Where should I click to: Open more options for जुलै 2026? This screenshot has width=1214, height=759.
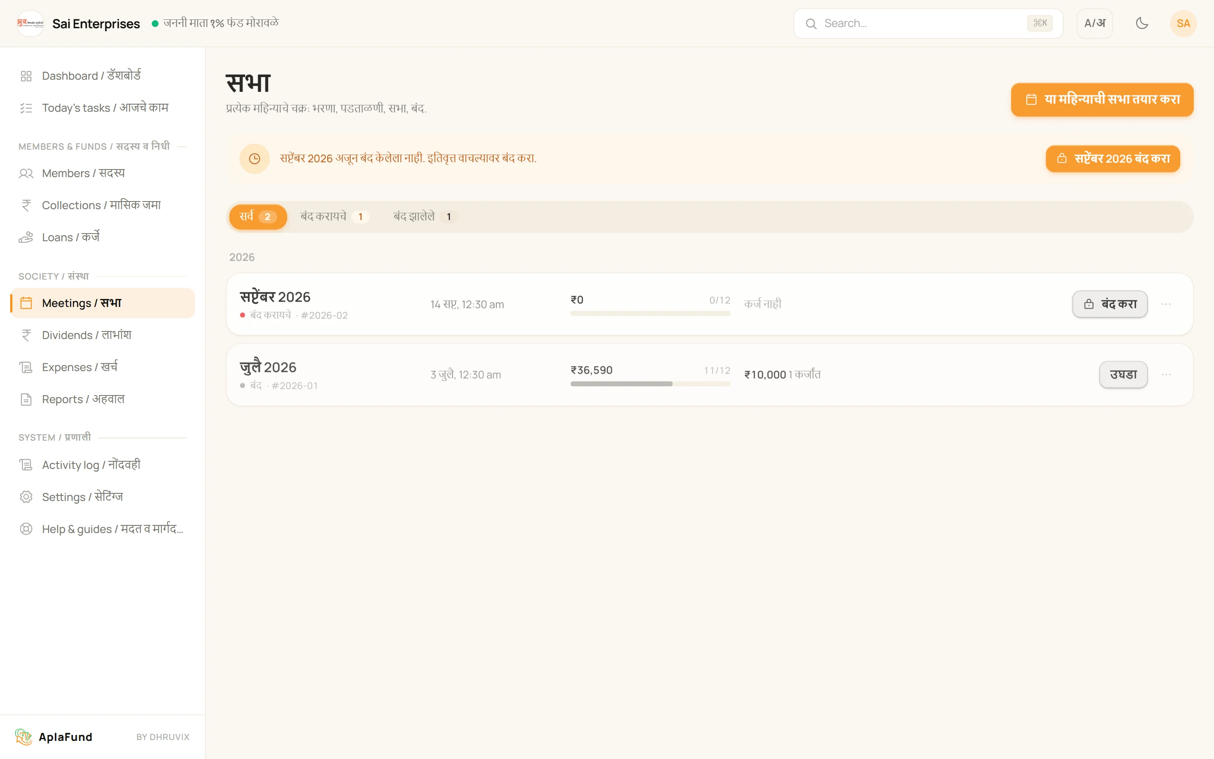tap(1166, 374)
